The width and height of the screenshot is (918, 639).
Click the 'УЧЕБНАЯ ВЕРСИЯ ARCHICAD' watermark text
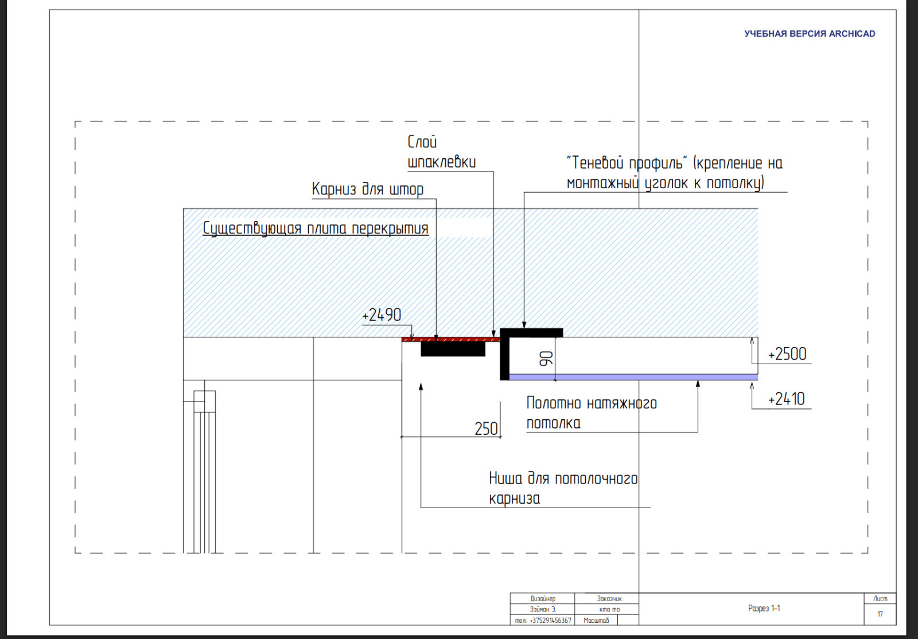pos(810,34)
